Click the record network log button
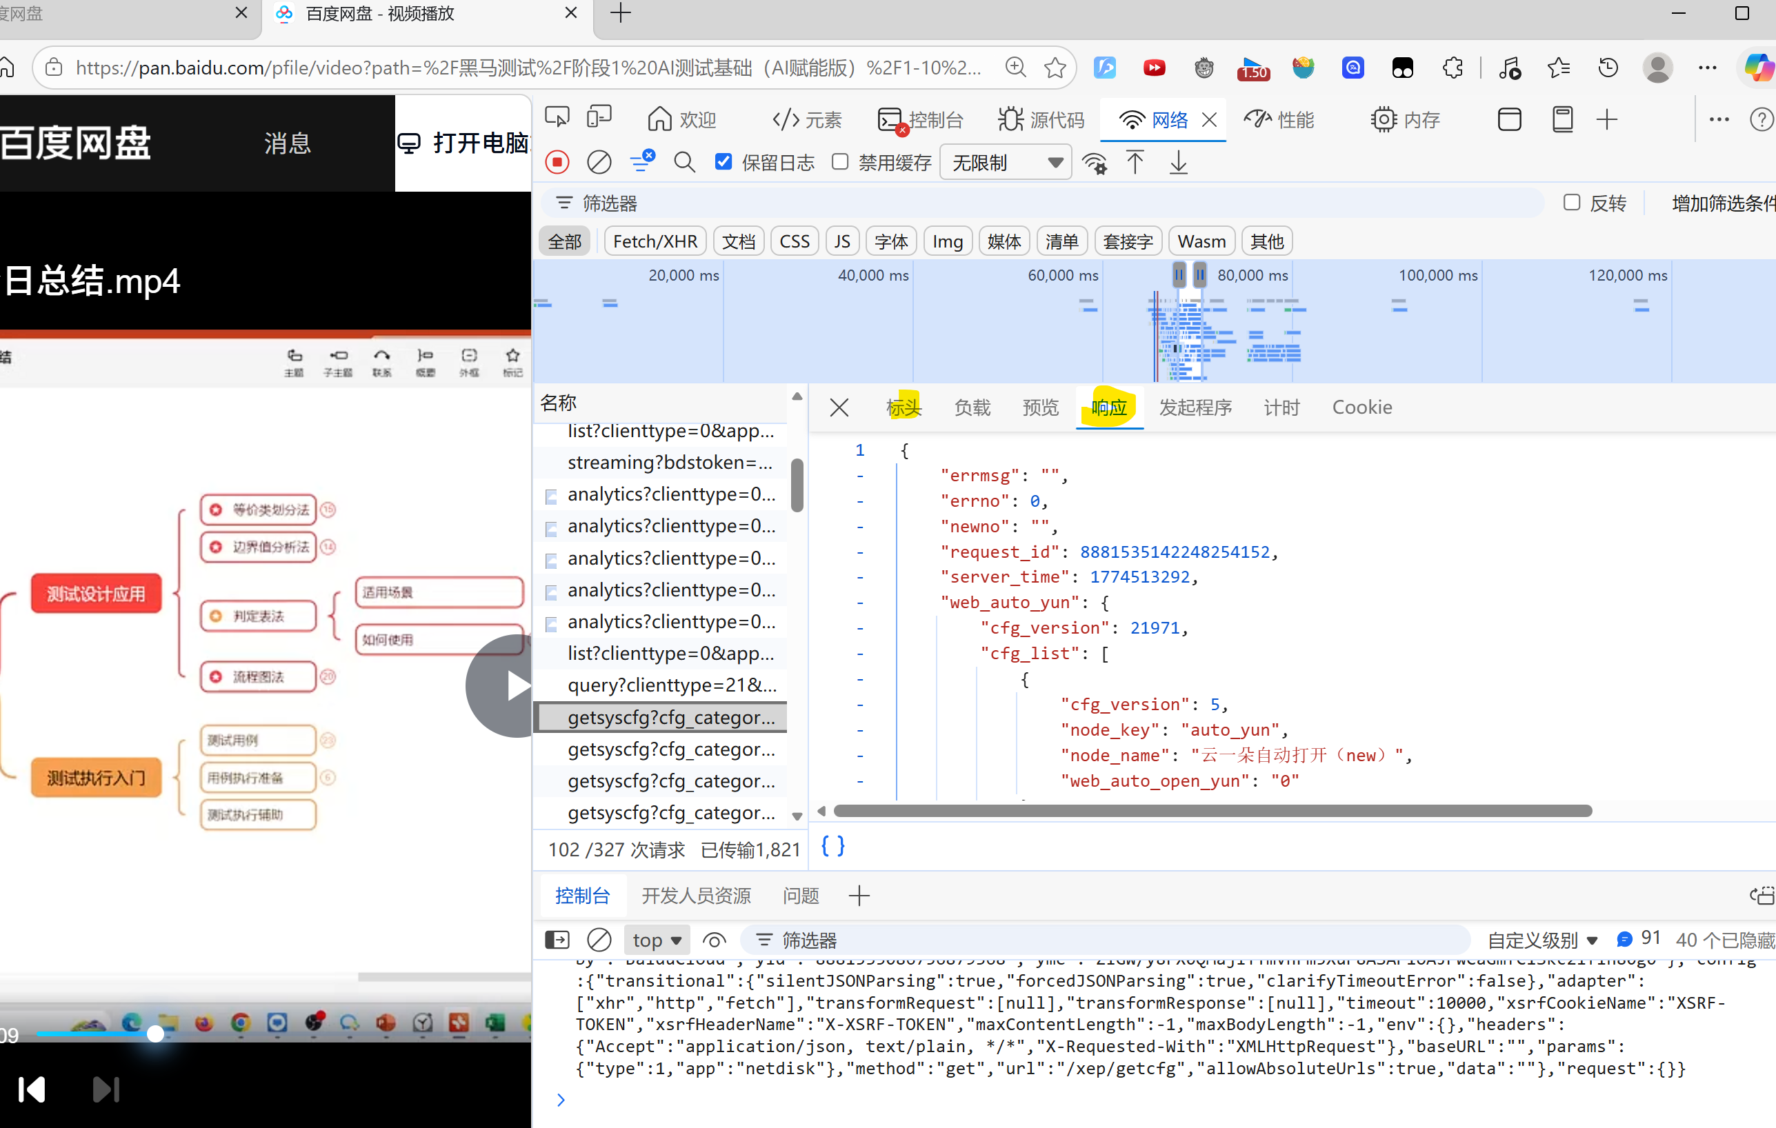This screenshot has height=1128, width=1776. (557, 162)
